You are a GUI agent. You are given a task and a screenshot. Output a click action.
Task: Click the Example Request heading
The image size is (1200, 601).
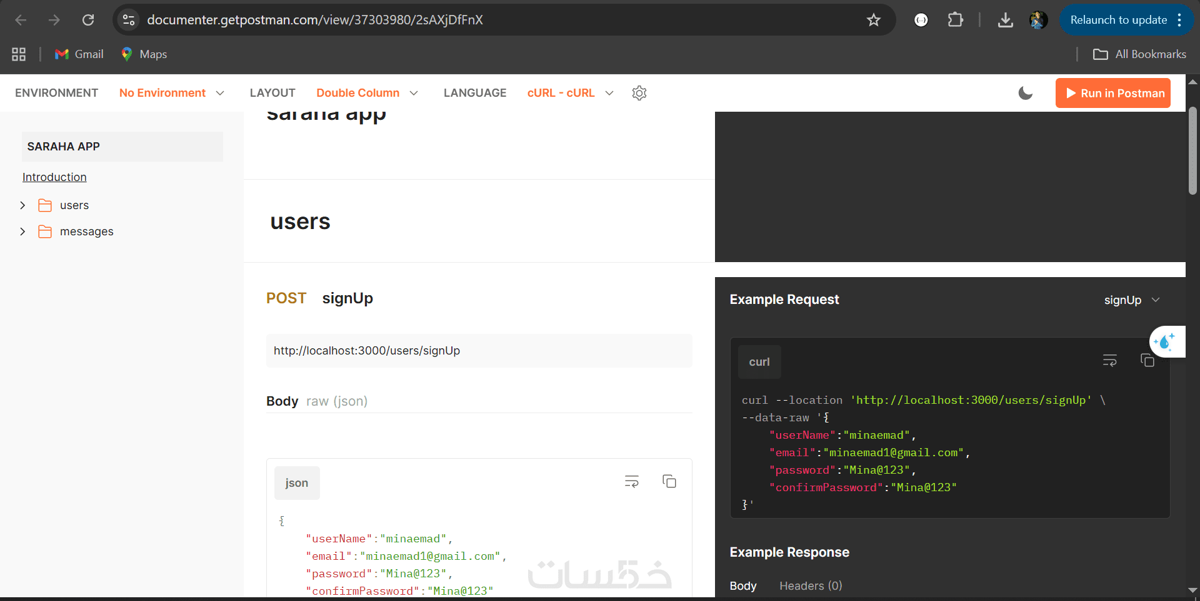point(784,300)
